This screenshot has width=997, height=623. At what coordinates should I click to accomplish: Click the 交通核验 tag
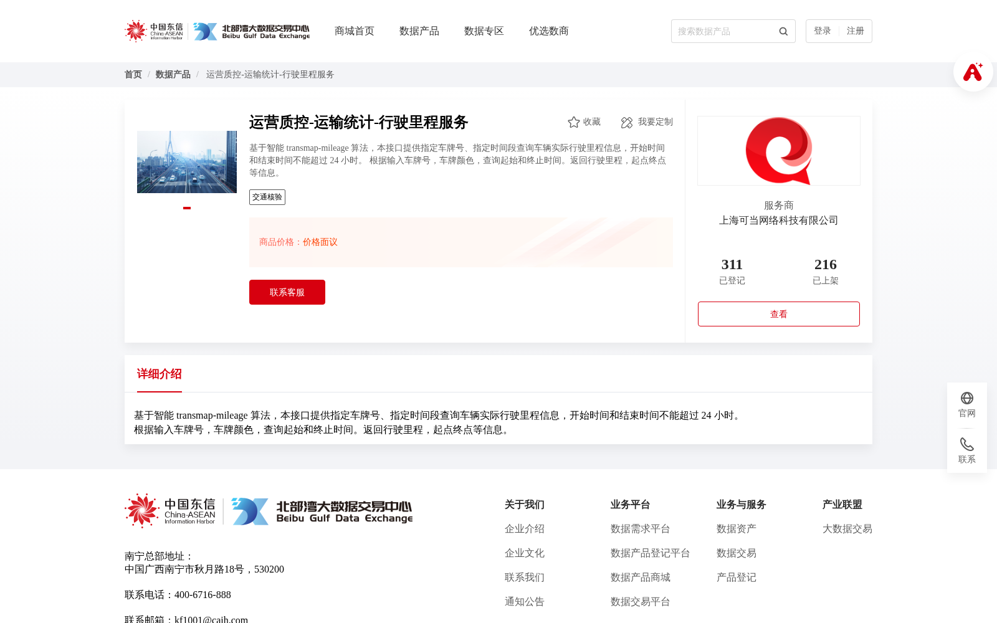coord(267,197)
